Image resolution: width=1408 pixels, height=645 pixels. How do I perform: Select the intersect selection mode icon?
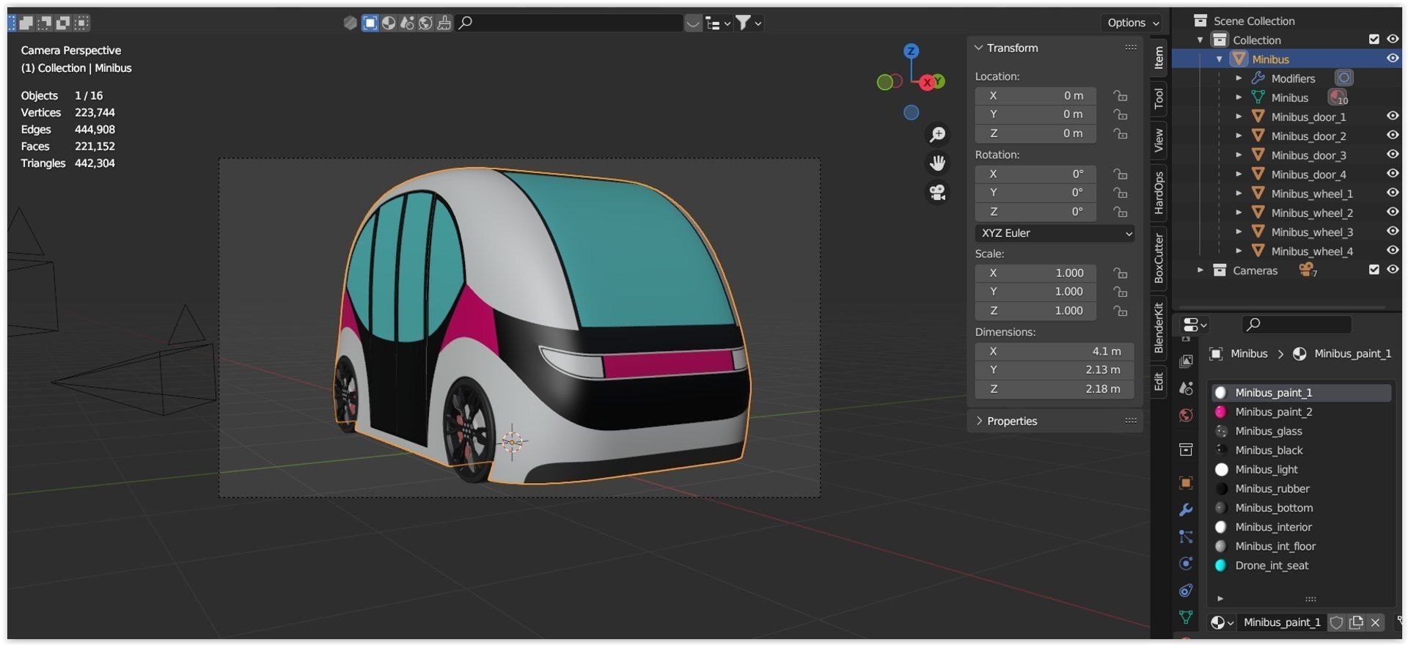[x=82, y=23]
